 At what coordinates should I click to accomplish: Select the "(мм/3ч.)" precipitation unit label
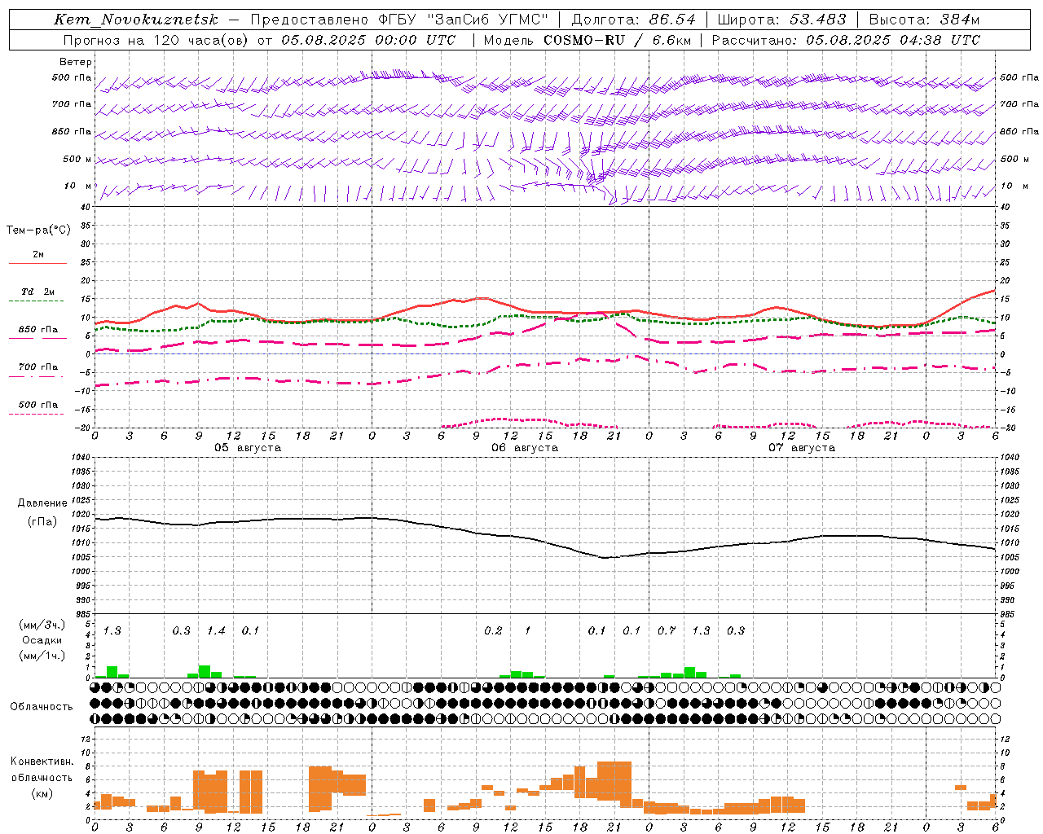click(42, 625)
